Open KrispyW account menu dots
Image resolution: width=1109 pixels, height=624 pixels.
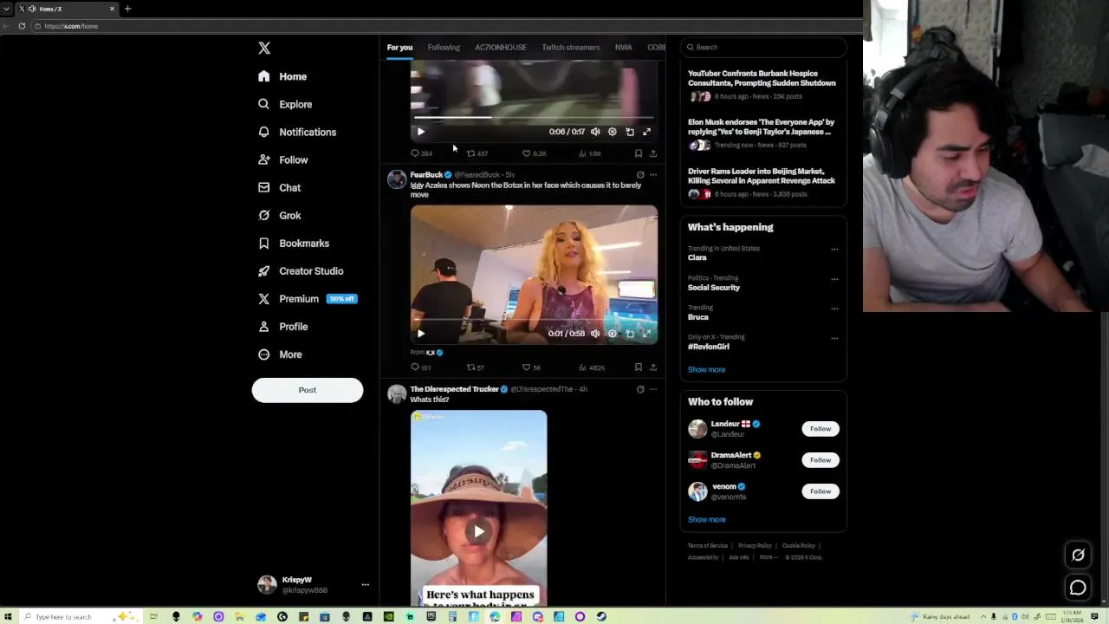point(365,585)
